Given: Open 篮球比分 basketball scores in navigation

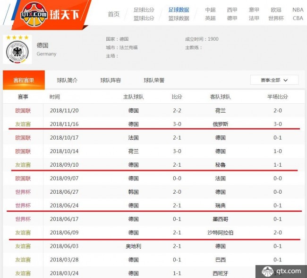Looking at the screenshot, I should [x=144, y=18].
